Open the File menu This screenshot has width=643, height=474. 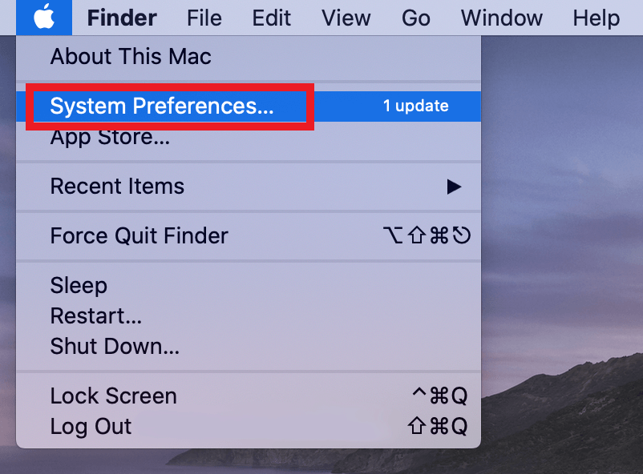coord(204,18)
